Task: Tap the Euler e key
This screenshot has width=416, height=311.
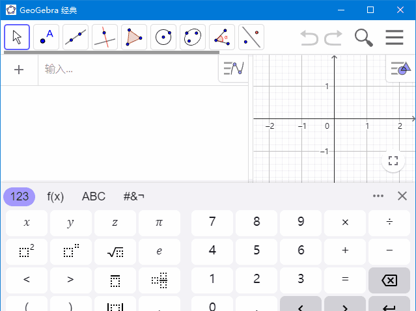Action: pos(159,252)
